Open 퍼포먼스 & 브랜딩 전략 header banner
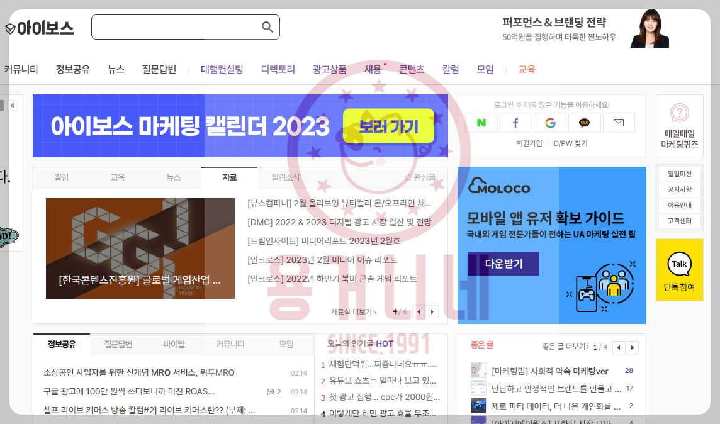 click(585, 28)
